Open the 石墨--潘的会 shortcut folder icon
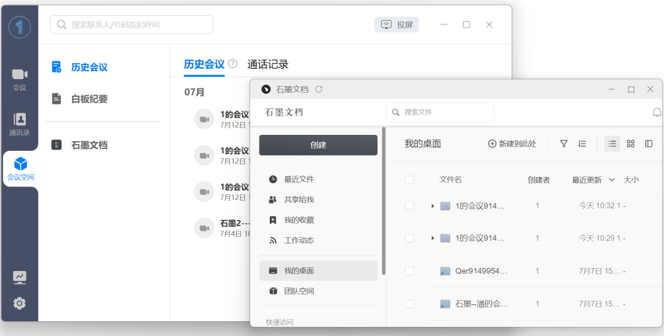 pos(445,304)
